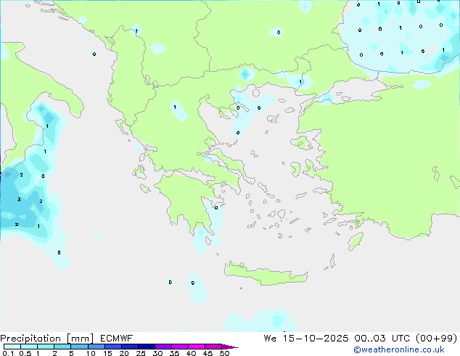Click the 0.1–0.5 mm legend swatch

point(12,347)
